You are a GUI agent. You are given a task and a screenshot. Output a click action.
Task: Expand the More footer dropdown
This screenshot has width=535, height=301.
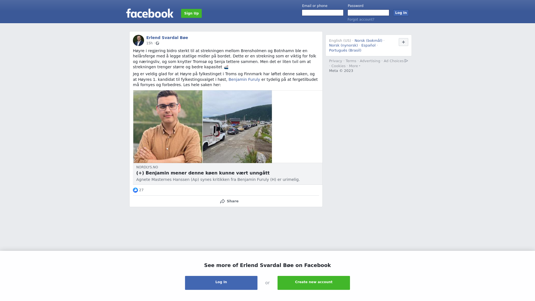tap(354, 66)
